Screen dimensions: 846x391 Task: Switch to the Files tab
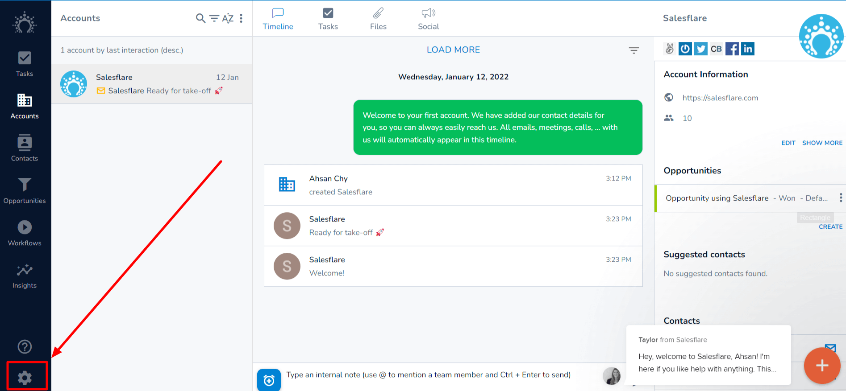[x=378, y=19]
